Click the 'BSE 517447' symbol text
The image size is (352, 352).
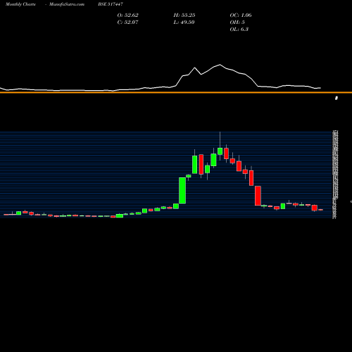(x=111, y=4)
